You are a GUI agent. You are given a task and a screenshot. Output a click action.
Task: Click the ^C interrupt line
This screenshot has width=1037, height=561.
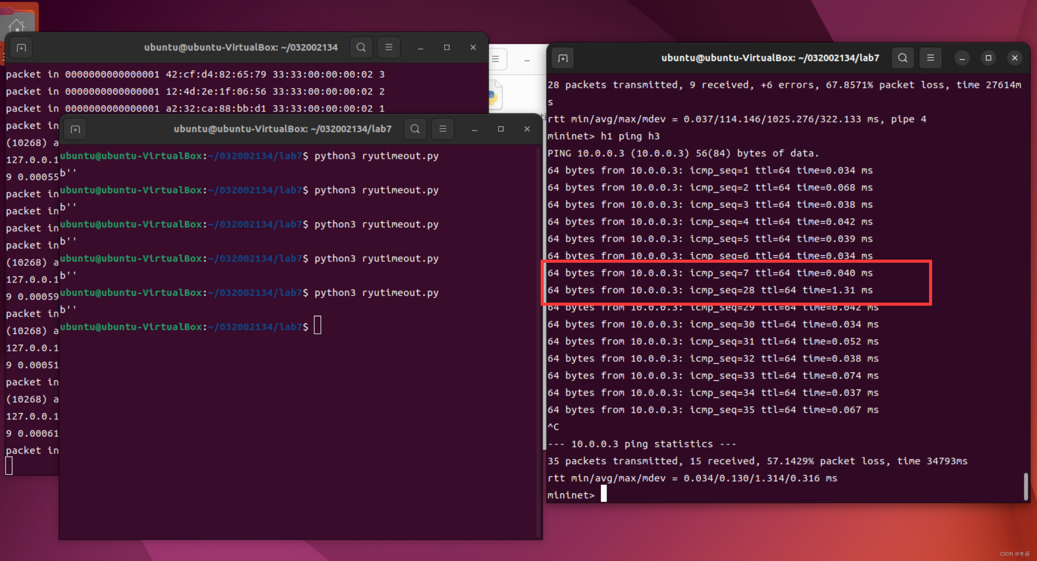coord(553,427)
